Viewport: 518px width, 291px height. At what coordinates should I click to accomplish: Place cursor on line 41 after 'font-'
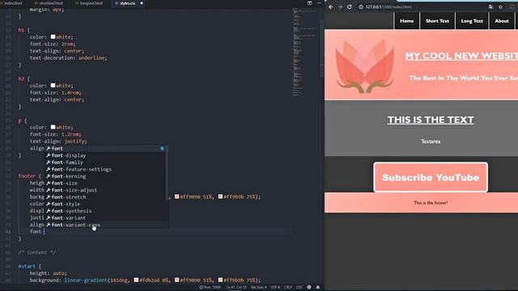click(x=44, y=232)
